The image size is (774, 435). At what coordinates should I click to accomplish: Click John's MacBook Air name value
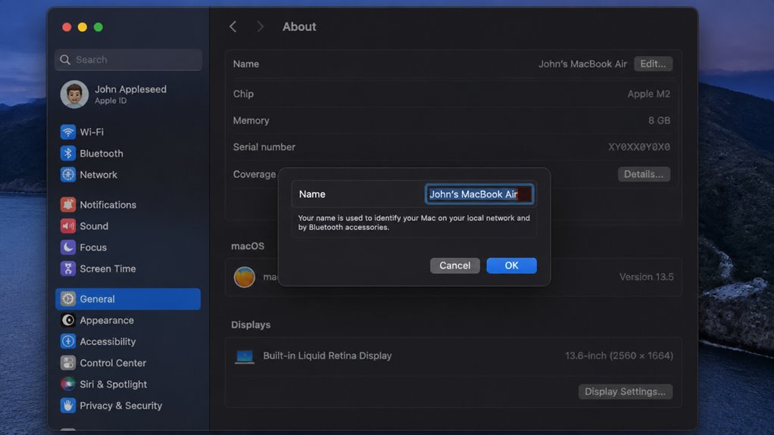pos(582,64)
